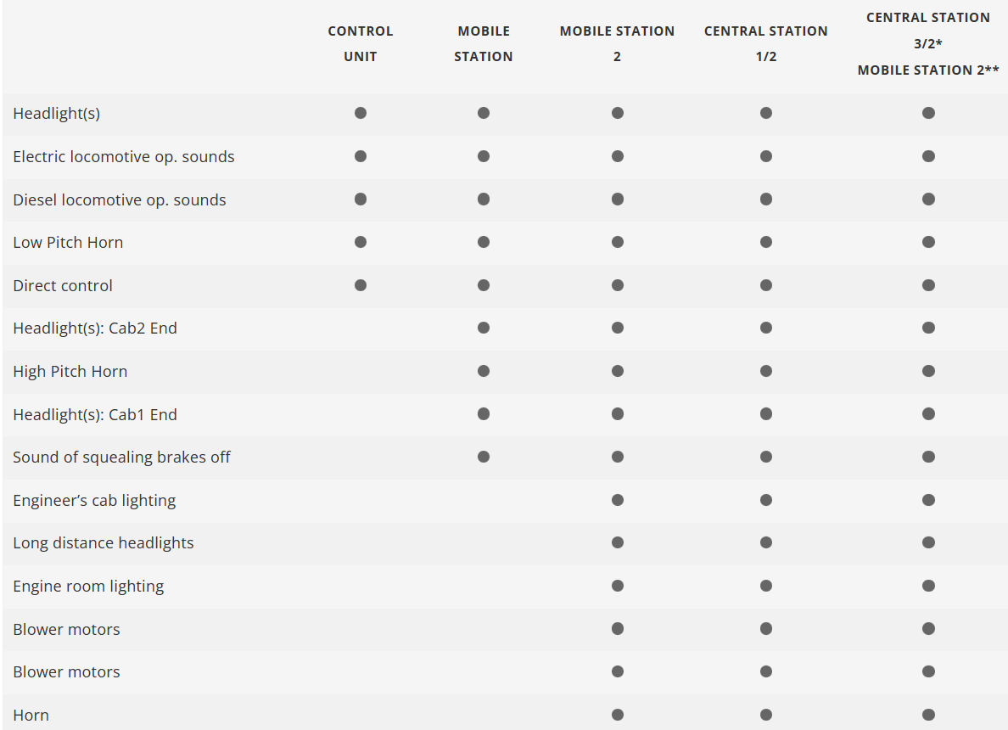This screenshot has height=730, width=1008.
Task: Click the Low Pitch Horn row label
Action: click(x=68, y=242)
